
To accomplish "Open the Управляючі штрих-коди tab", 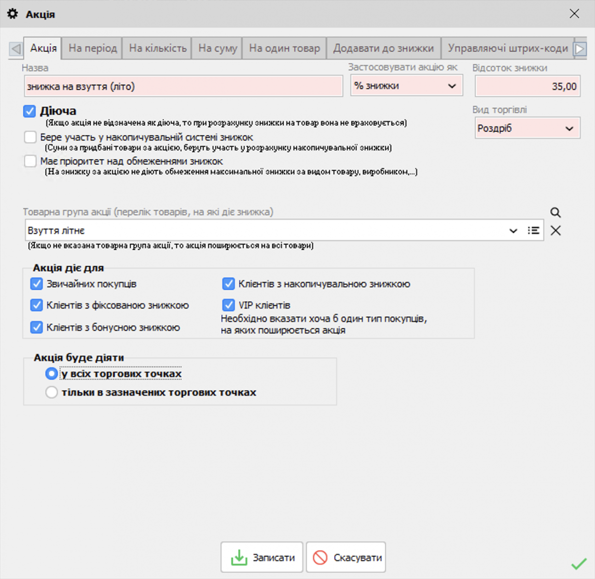I will pyautogui.click(x=507, y=48).
